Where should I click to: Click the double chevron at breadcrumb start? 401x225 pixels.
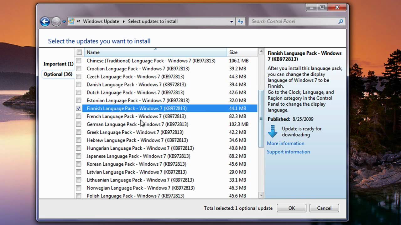[78, 22]
